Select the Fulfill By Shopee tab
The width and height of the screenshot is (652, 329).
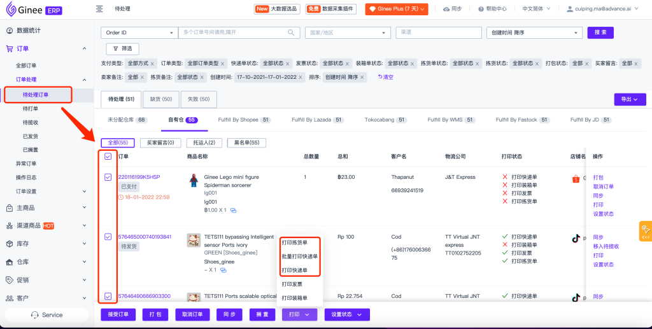click(x=244, y=120)
